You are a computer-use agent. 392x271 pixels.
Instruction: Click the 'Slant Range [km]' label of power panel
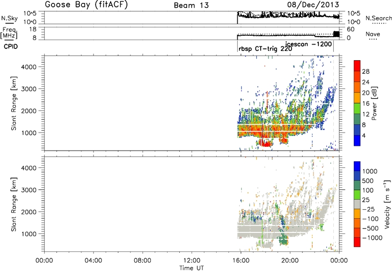tap(14, 103)
